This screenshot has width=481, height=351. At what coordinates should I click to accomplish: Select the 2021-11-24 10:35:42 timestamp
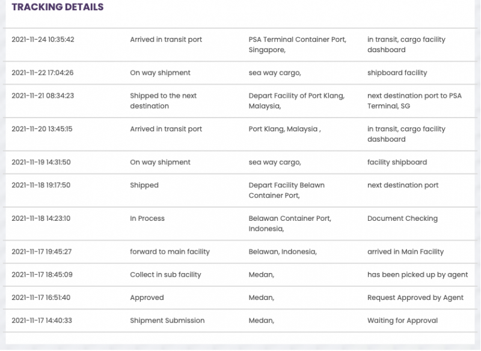tap(43, 40)
